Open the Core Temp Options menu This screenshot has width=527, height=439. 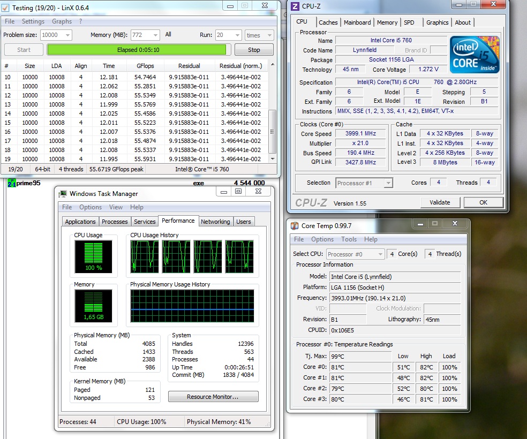click(x=322, y=239)
